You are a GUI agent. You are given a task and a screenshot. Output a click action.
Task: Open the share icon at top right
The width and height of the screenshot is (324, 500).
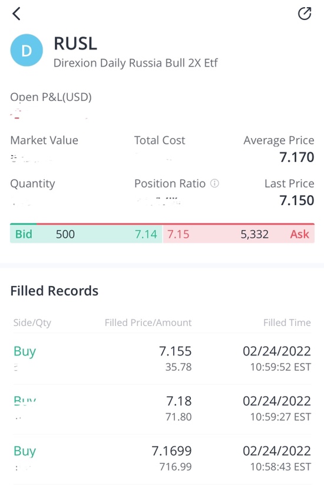304,14
